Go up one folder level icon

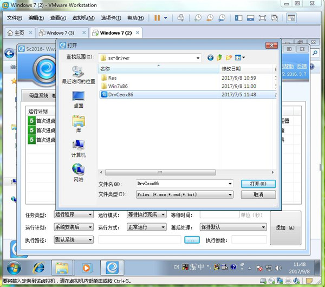click(219, 57)
